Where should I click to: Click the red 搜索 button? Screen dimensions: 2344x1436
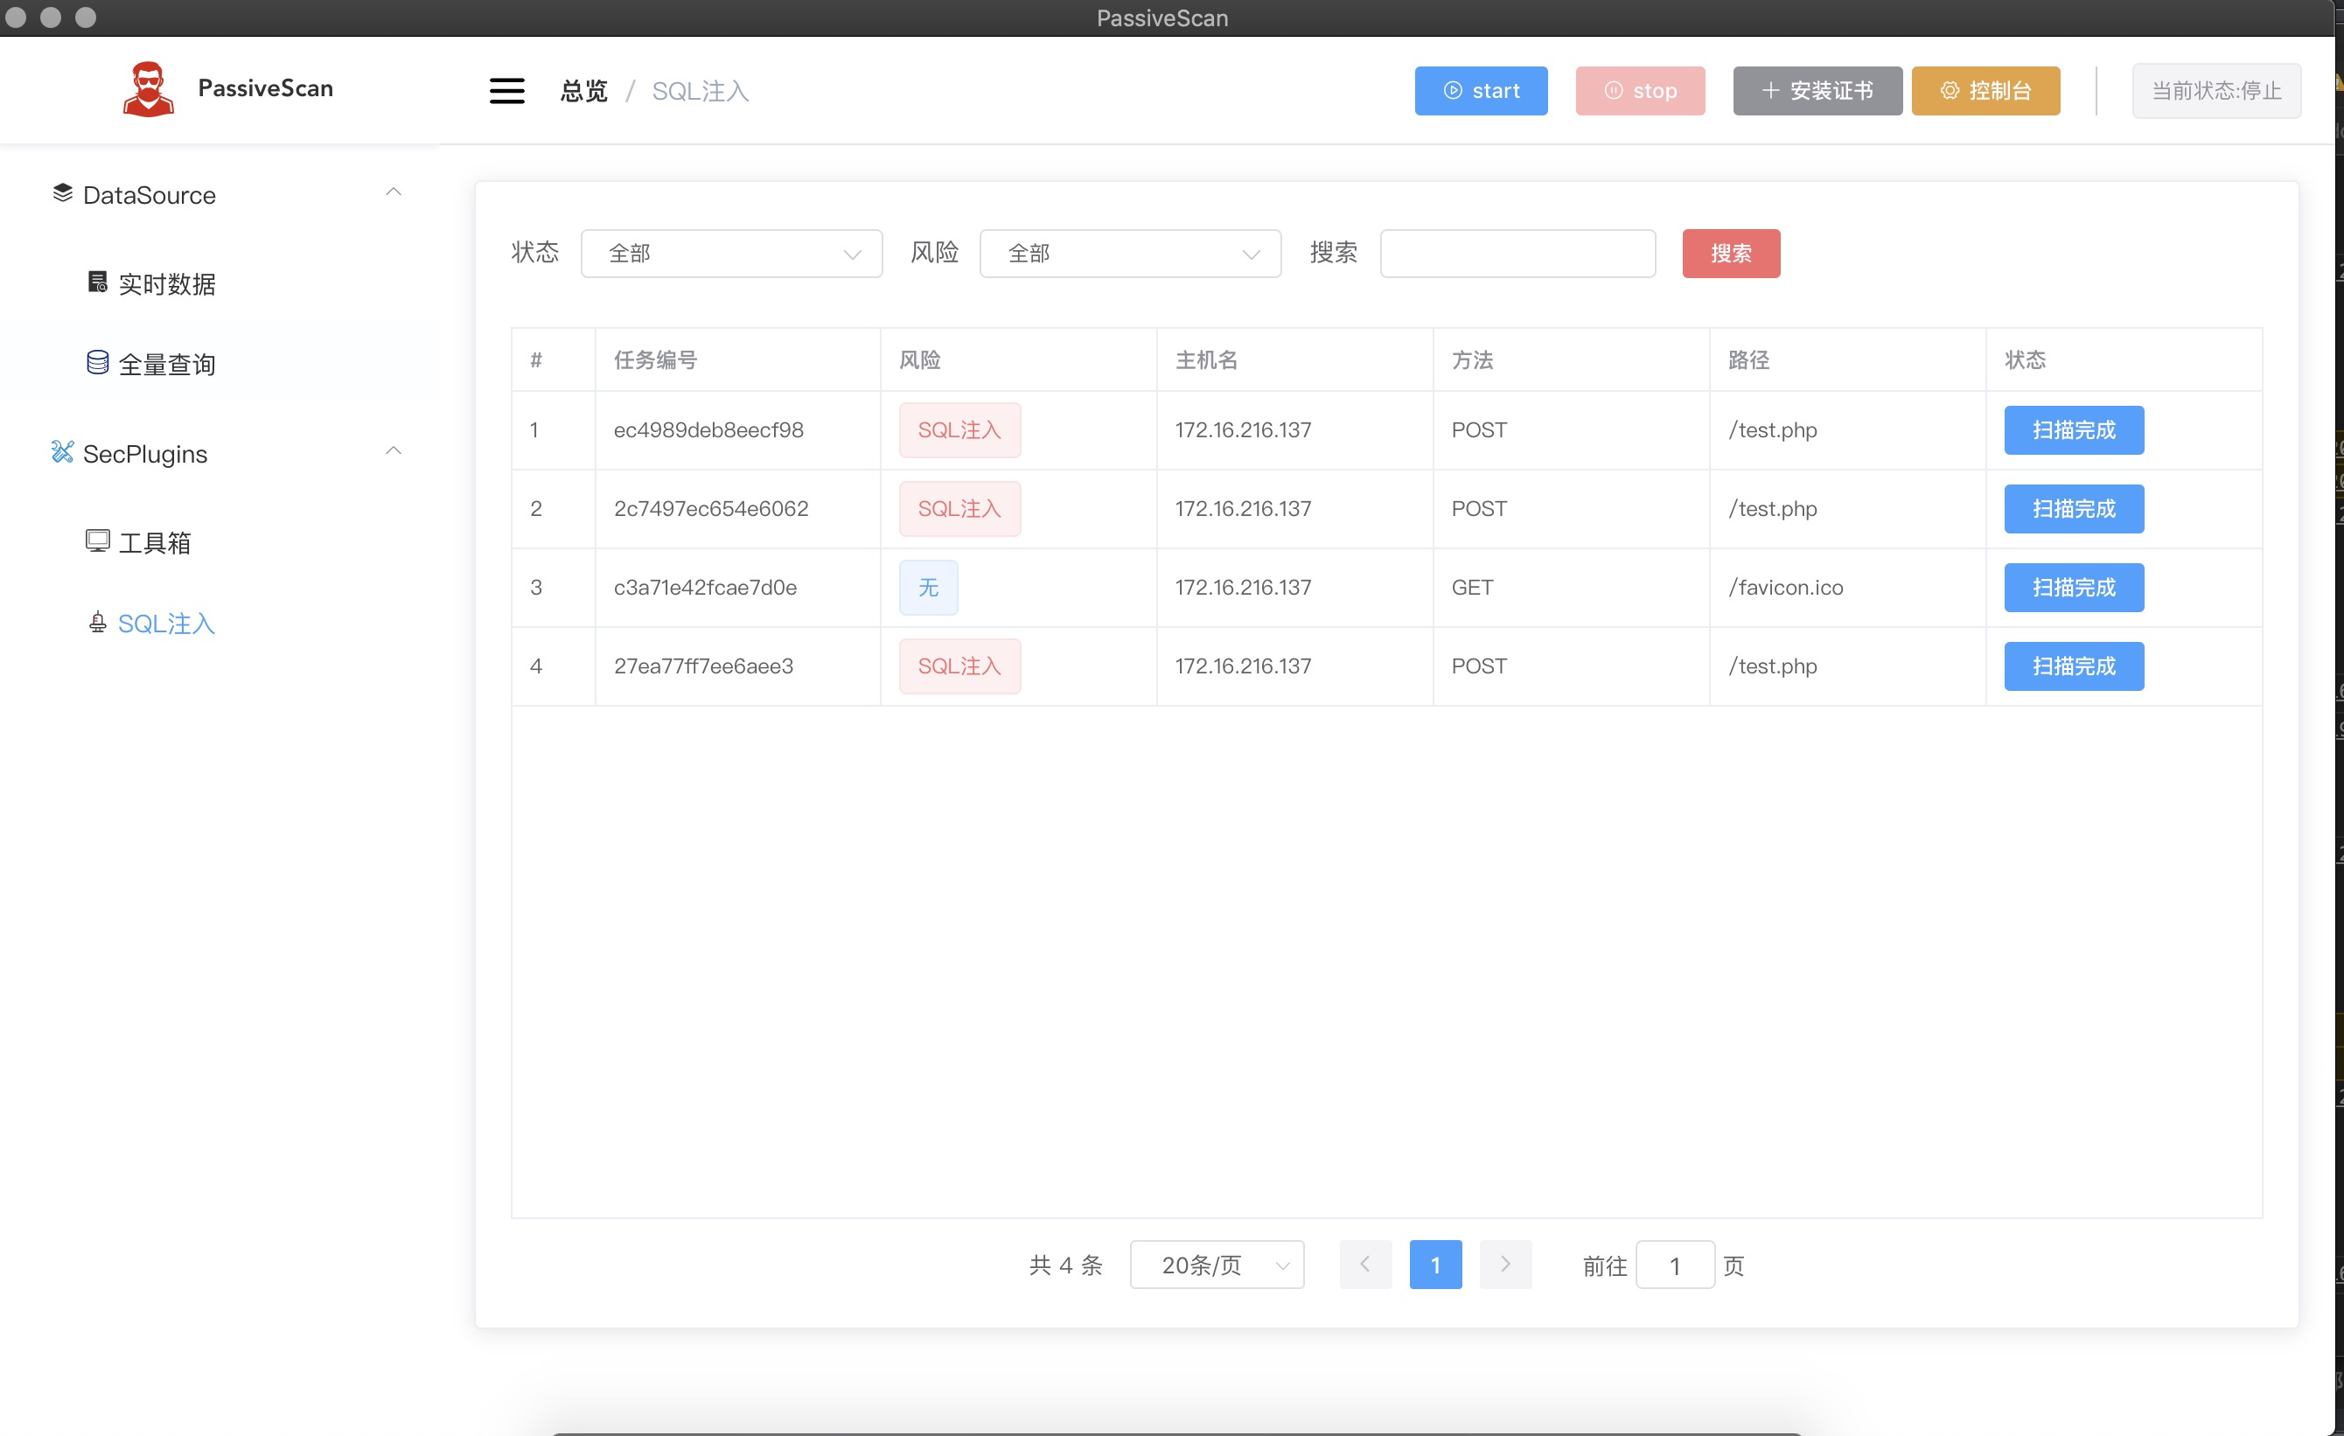[1729, 254]
